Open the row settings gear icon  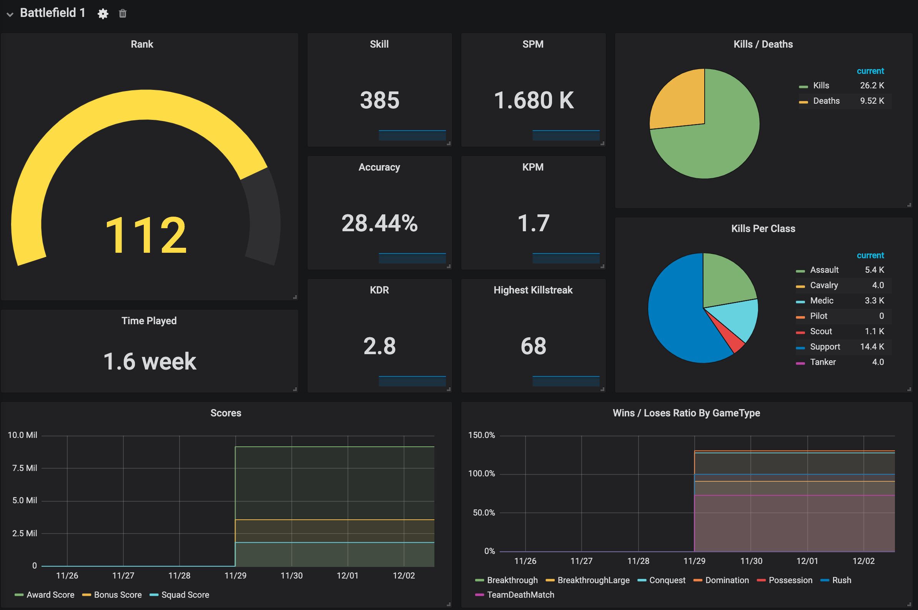103,13
